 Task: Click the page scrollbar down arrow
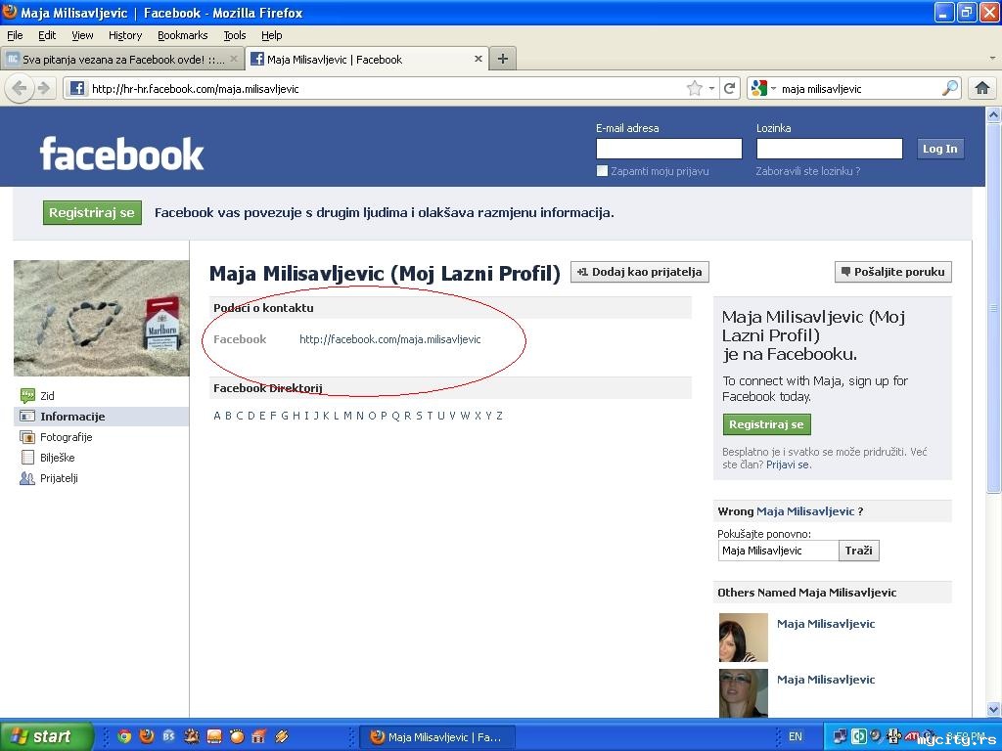[x=993, y=709]
